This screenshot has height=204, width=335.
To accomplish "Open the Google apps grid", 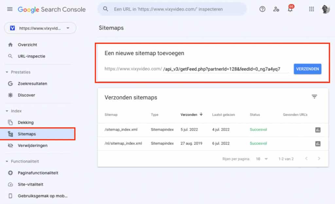I will 311,9.
